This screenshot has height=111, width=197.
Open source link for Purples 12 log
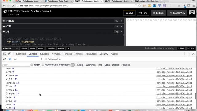tap(174, 83)
